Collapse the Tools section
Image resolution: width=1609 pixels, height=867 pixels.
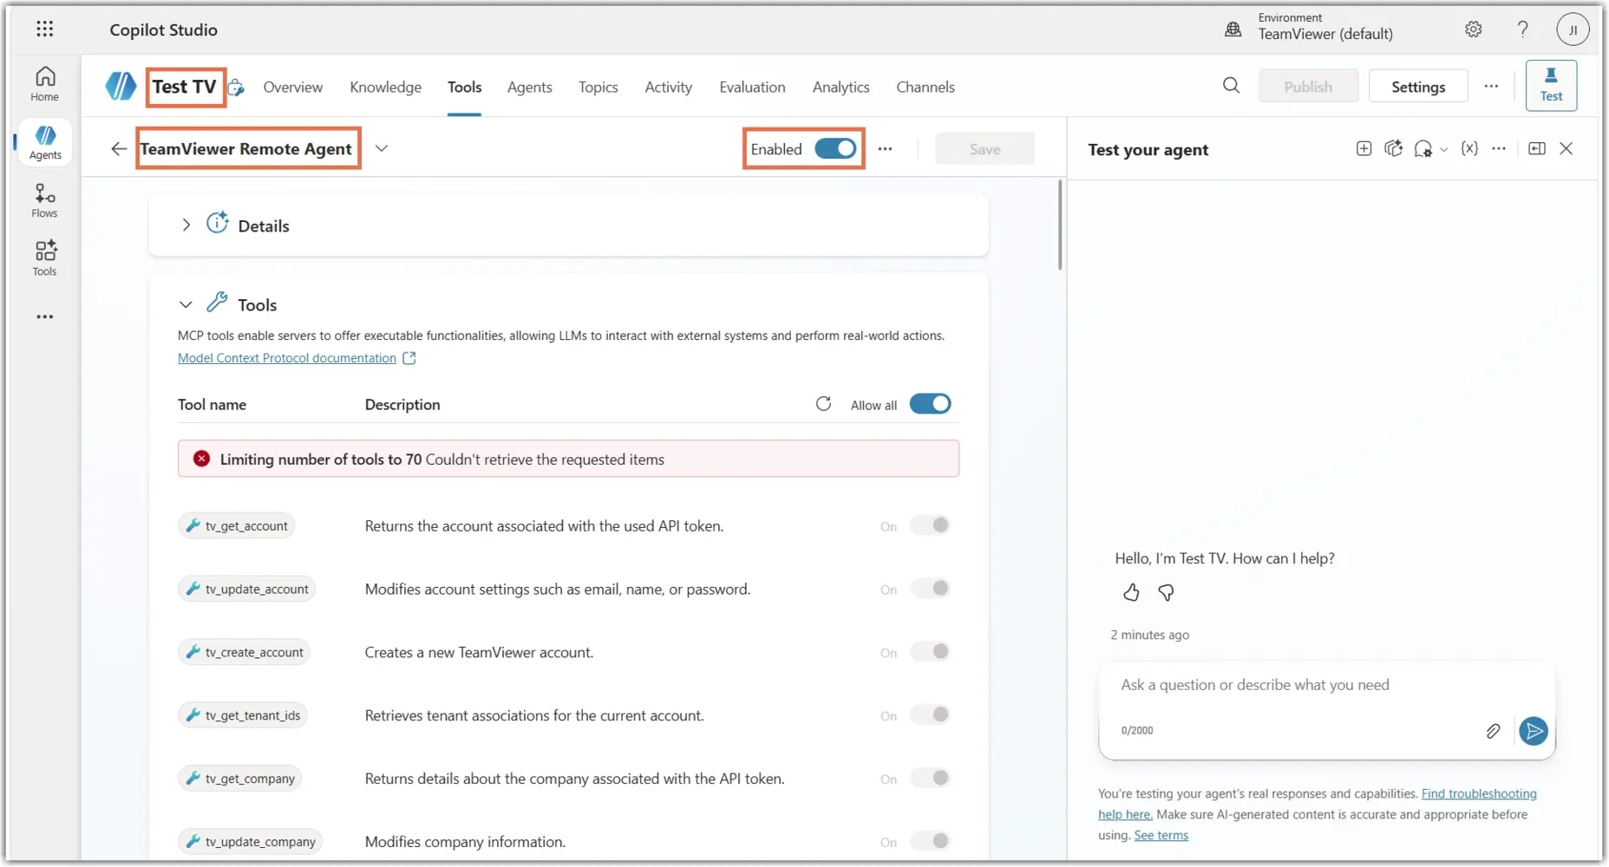tap(186, 304)
